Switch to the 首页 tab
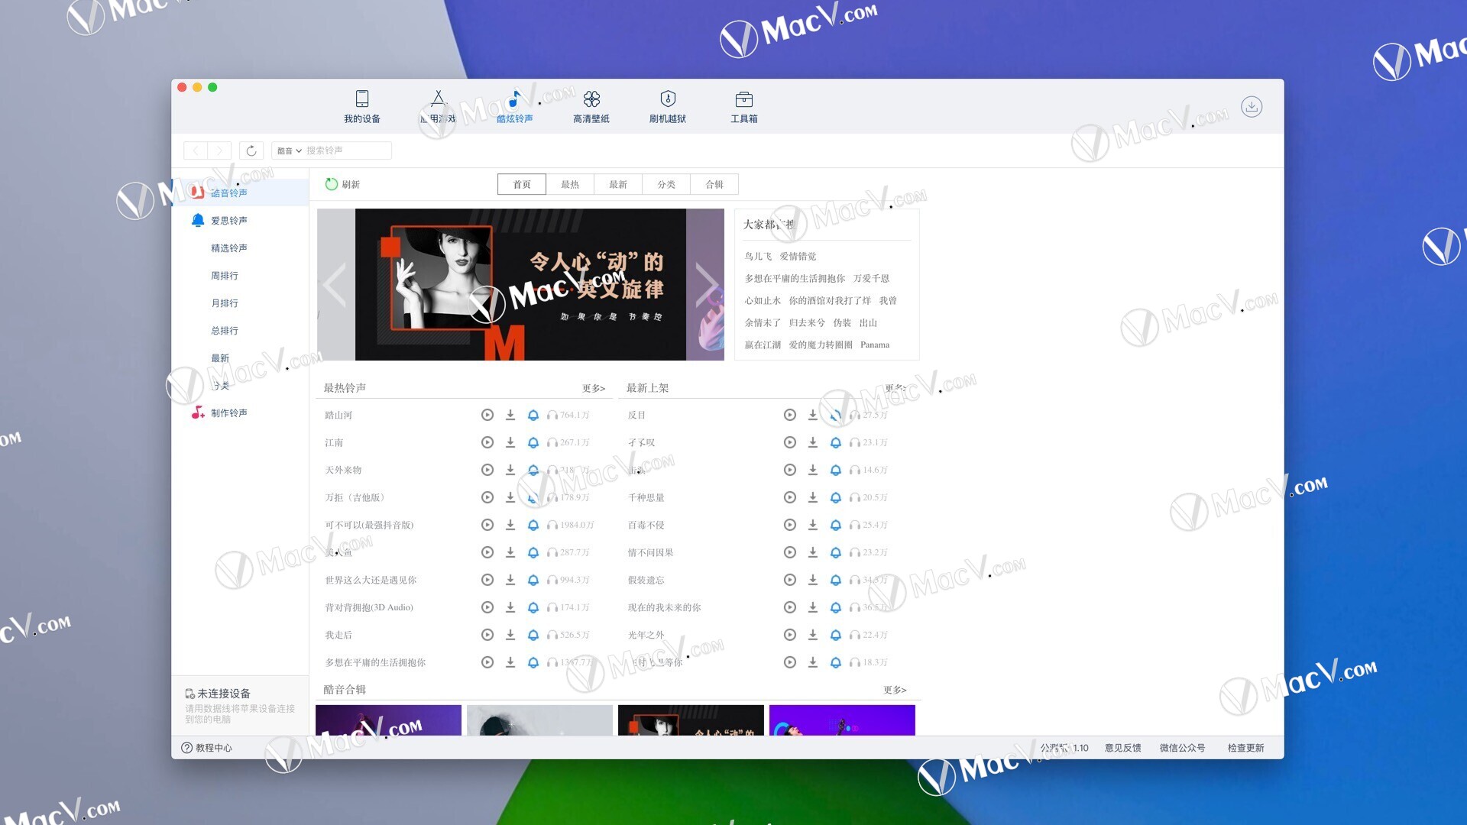The height and width of the screenshot is (825, 1467). (522, 184)
